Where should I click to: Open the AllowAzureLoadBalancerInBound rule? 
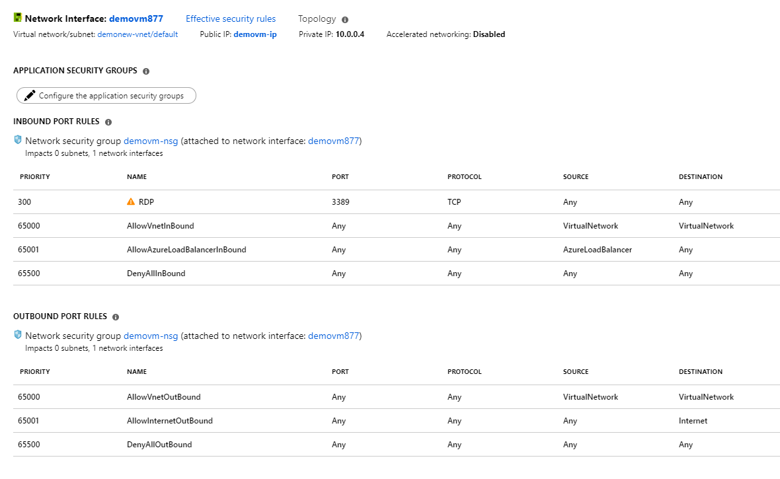click(x=186, y=250)
